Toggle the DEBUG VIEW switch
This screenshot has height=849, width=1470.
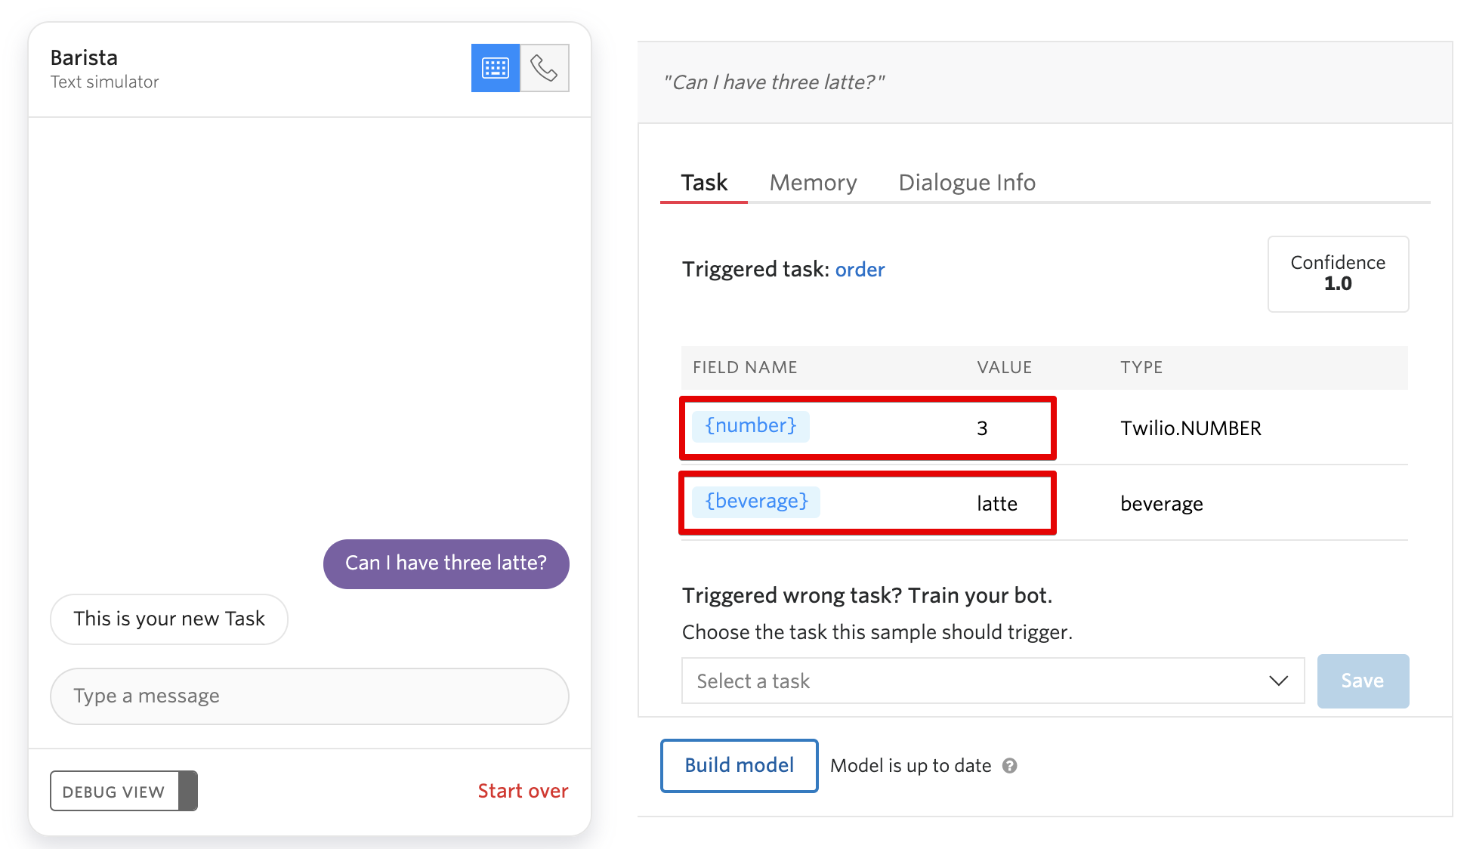190,792
